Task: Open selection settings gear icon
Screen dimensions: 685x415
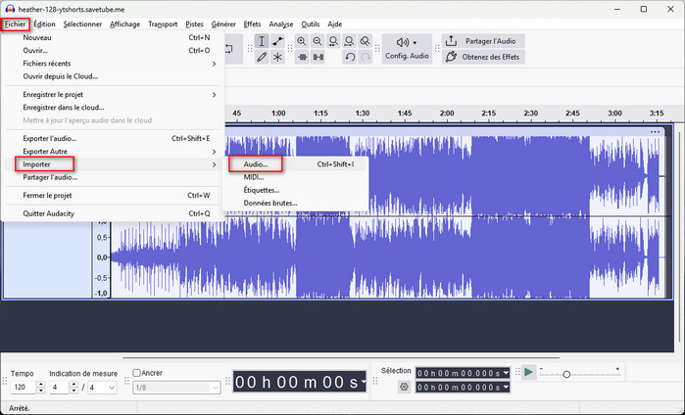Action: point(404,387)
